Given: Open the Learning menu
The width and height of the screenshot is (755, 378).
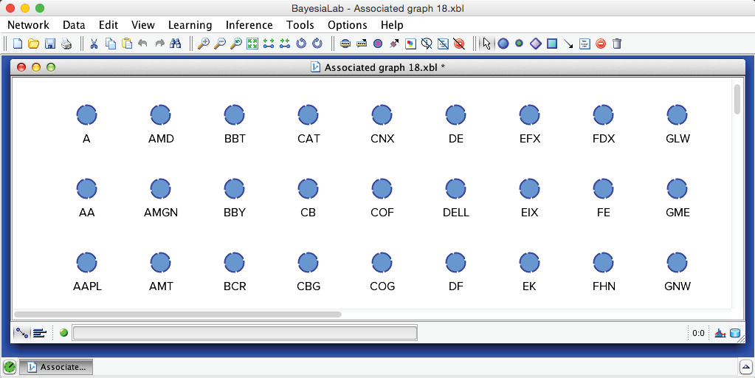Looking at the screenshot, I should point(190,25).
